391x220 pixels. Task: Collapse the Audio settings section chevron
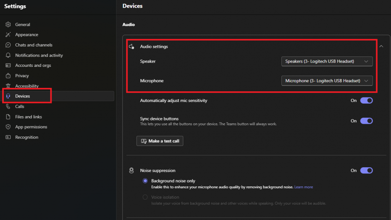coord(381,46)
